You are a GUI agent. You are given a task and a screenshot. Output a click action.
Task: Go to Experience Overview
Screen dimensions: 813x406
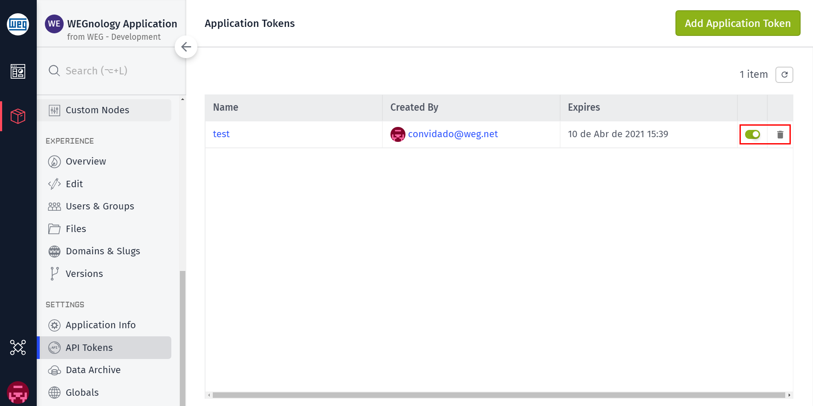coord(104,162)
